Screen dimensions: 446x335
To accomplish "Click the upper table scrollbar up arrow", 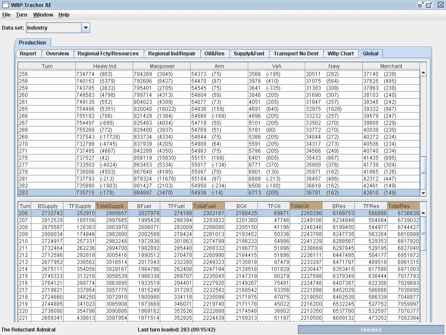I will click(x=423, y=73).
